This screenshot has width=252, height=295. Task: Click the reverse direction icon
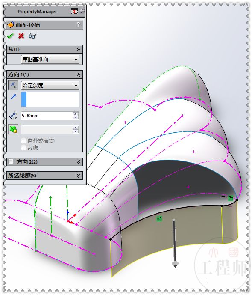click(13, 85)
